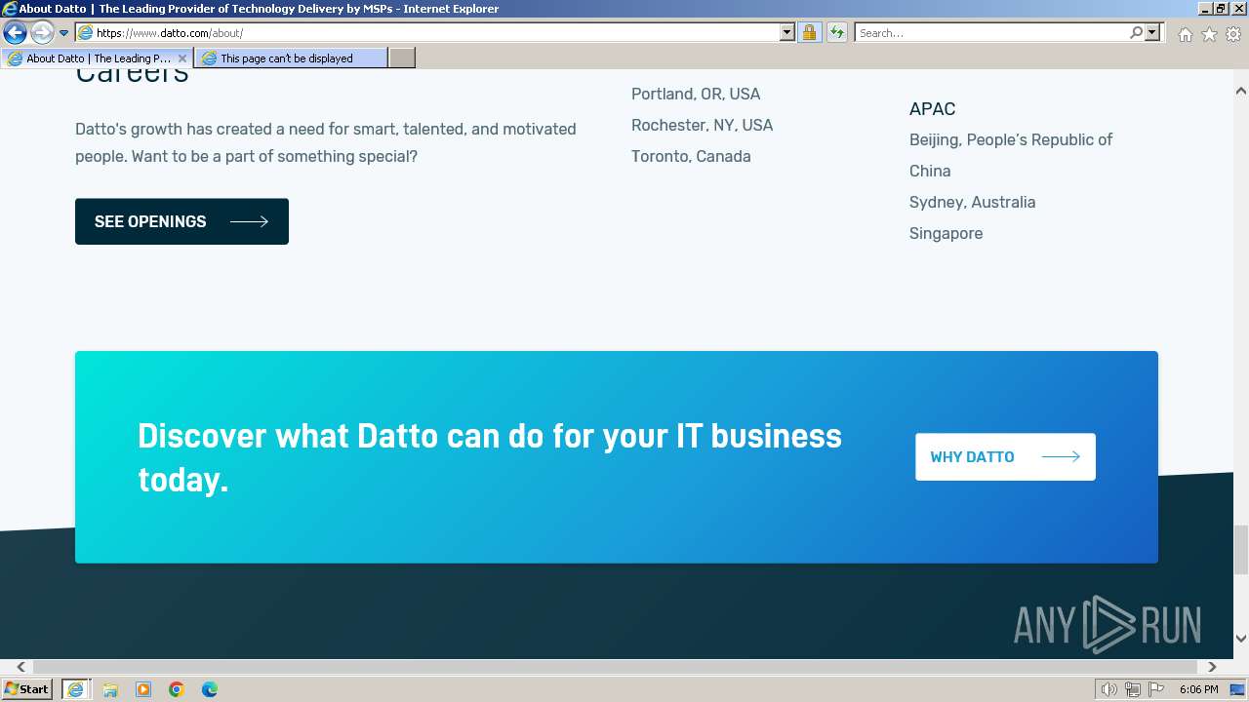
Task: Click the vertical scrollbar up arrow
Action: (x=1241, y=91)
